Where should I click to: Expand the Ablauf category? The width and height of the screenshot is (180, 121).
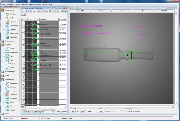[3, 76]
